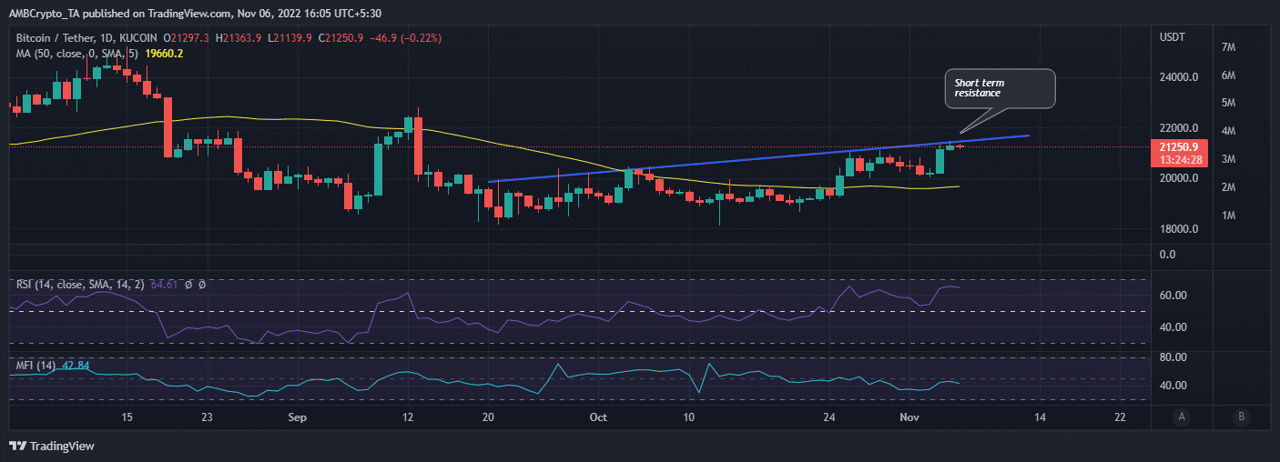The width and height of the screenshot is (1280, 462).
Task: Click the USDT currency label
Action: (1170, 37)
